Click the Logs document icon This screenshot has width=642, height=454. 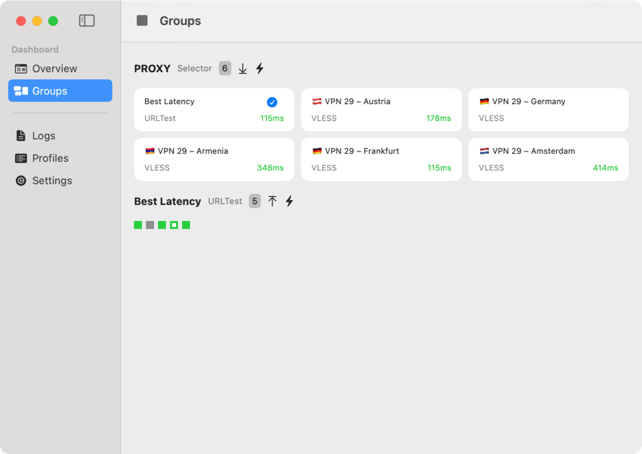tap(21, 136)
